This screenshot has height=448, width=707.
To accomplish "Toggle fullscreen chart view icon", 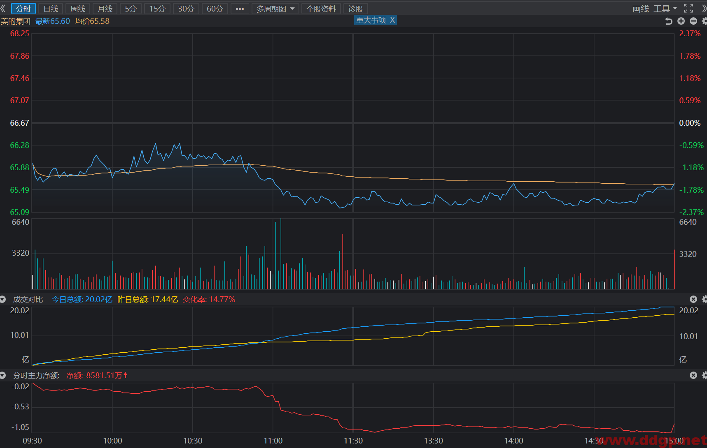I will click(x=688, y=9).
